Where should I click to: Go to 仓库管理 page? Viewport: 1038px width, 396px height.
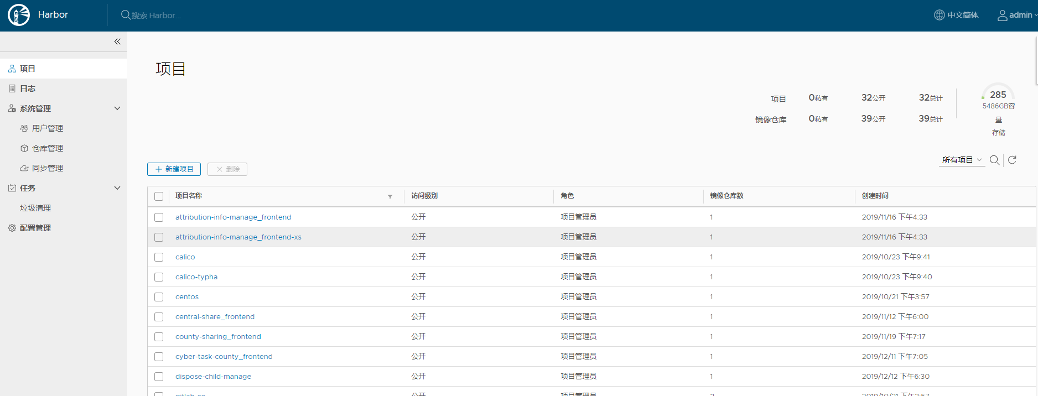point(48,148)
